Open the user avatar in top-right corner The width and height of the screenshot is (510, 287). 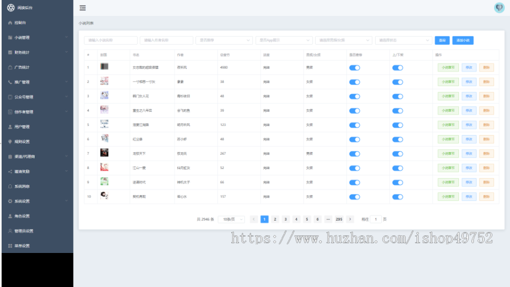tap(499, 7)
